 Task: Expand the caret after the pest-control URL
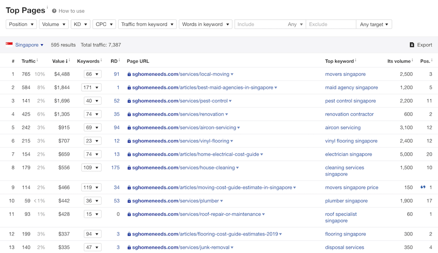point(230,101)
